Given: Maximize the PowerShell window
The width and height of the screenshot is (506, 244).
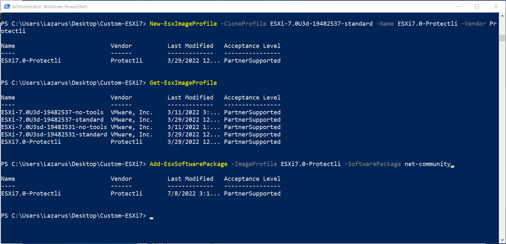Looking at the screenshot, I should tap(477, 6).
